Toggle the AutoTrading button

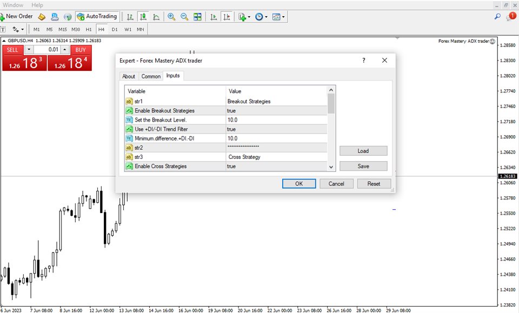click(x=97, y=17)
